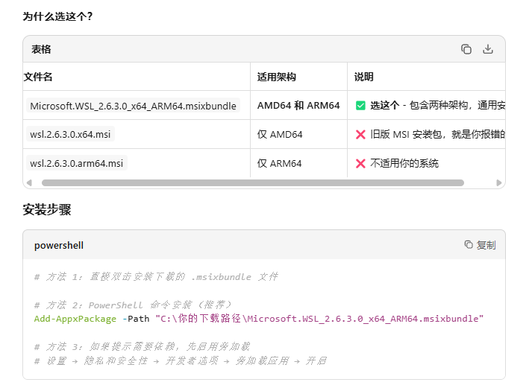Copy the table with the copy icon

tap(466, 49)
